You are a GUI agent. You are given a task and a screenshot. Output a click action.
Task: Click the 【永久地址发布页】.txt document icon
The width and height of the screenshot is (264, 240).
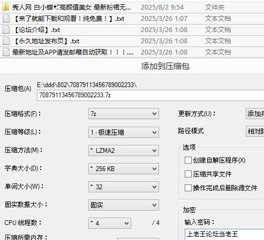pyautogui.click(x=6, y=41)
